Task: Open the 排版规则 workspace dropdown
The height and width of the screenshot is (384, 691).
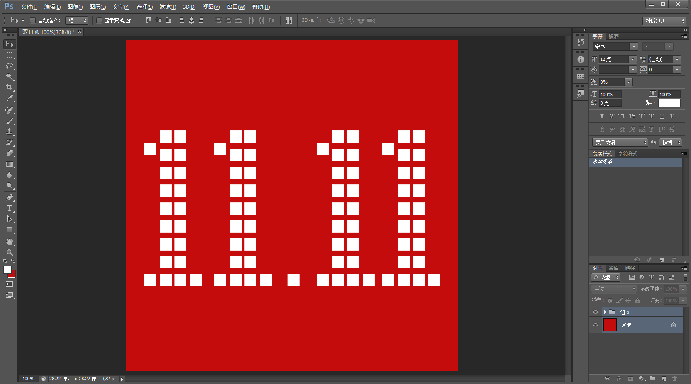Action: [664, 21]
